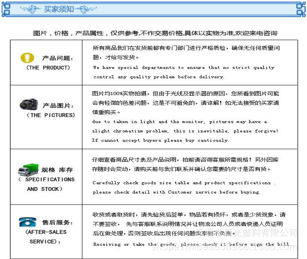Screen dimensions: 307x259
Task: Click the line 'If cannot accept buyers'
Action: (160, 140)
